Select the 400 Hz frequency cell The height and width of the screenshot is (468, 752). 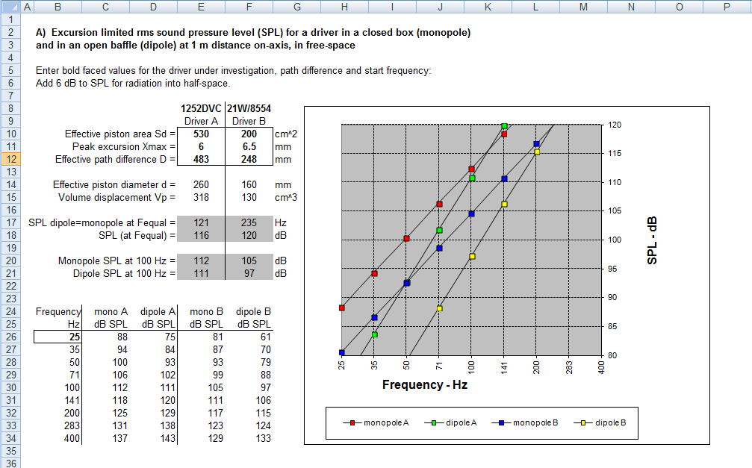click(58, 438)
